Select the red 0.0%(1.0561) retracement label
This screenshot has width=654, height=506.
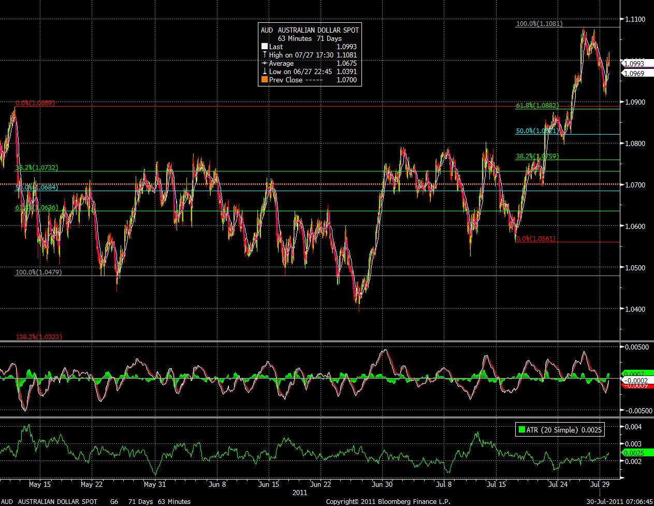[535, 239]
